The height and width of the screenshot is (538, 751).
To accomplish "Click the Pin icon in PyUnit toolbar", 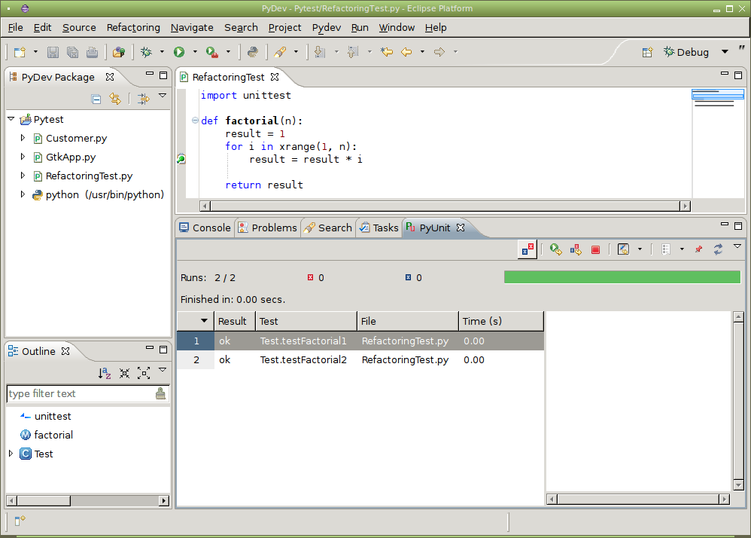I will (698, 249).
